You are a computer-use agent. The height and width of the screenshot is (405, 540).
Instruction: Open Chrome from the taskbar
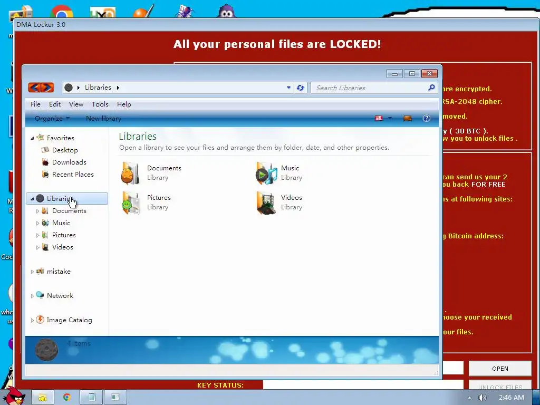tap(67, 398)
